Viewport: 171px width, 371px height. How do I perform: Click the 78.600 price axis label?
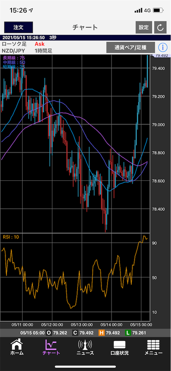click(x=158, y=181)
